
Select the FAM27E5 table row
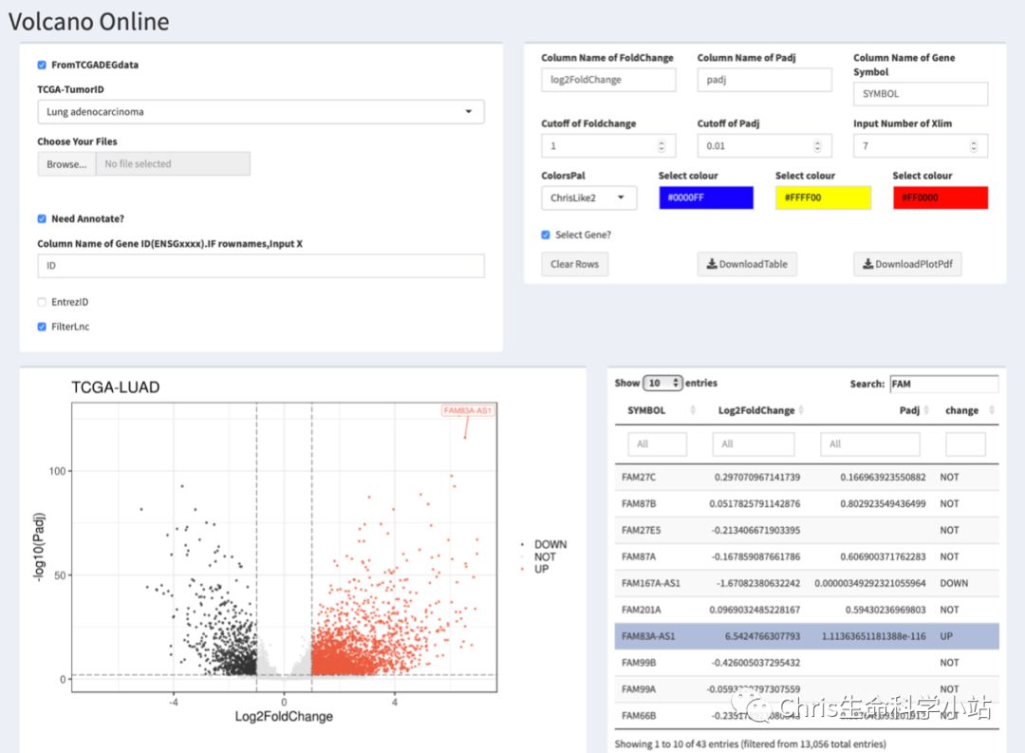point(807,530)
